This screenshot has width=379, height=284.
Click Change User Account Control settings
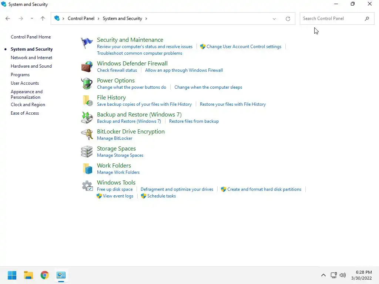[244, 47]
